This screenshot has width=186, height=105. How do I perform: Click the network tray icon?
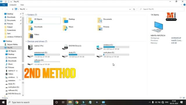pyautogui.click(x=163, y=102)
